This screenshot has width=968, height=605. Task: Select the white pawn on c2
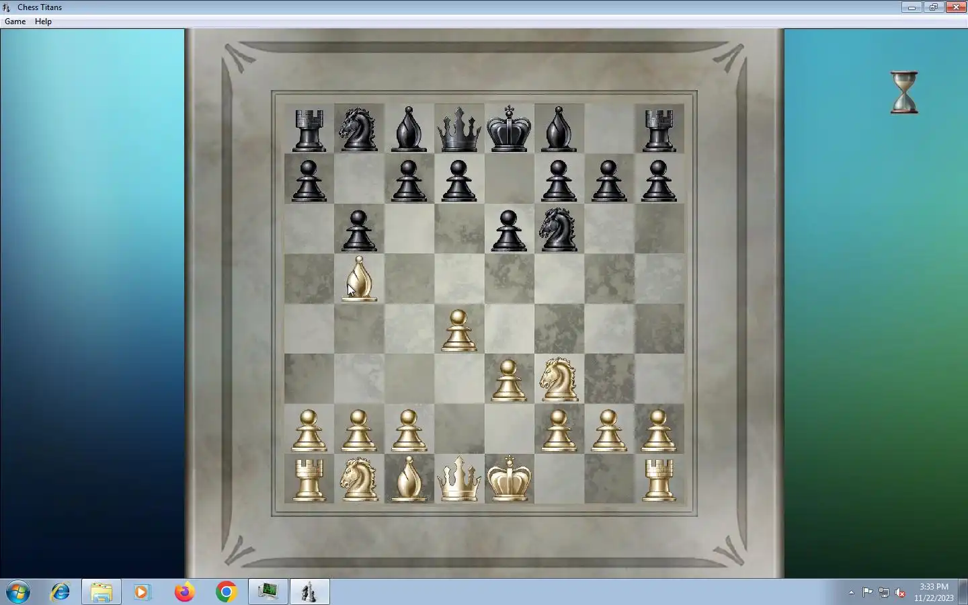click(409, 430)
